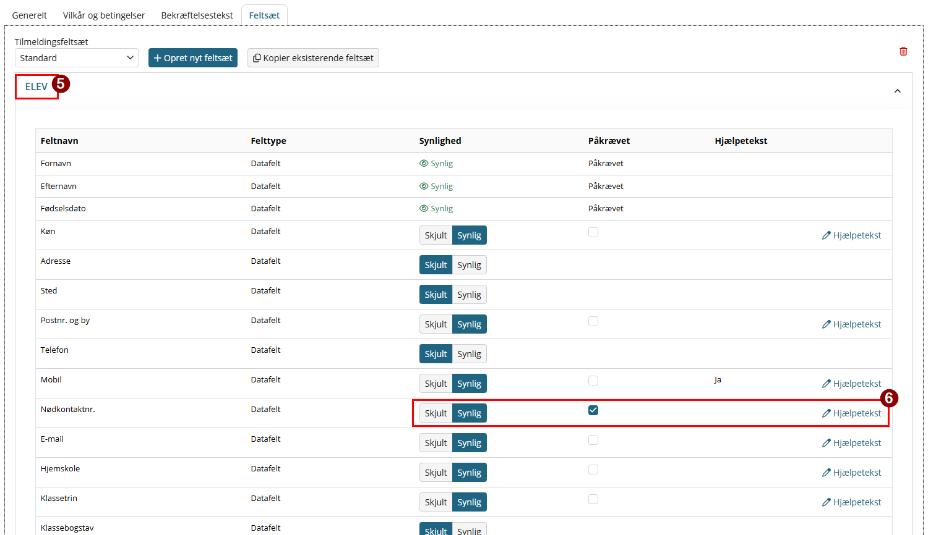Click the Fødselsdato field name
The image size is (936, 535).
(x=63, y=209)
